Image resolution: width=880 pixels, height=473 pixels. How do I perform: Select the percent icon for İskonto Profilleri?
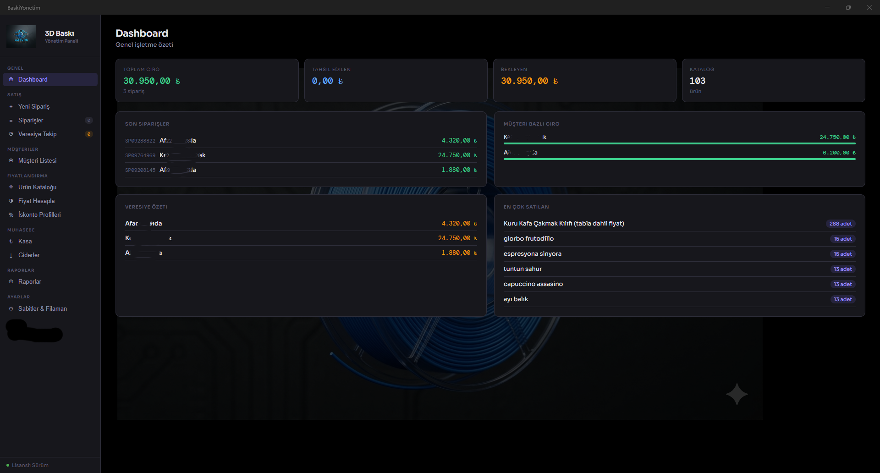click(11, 214)
